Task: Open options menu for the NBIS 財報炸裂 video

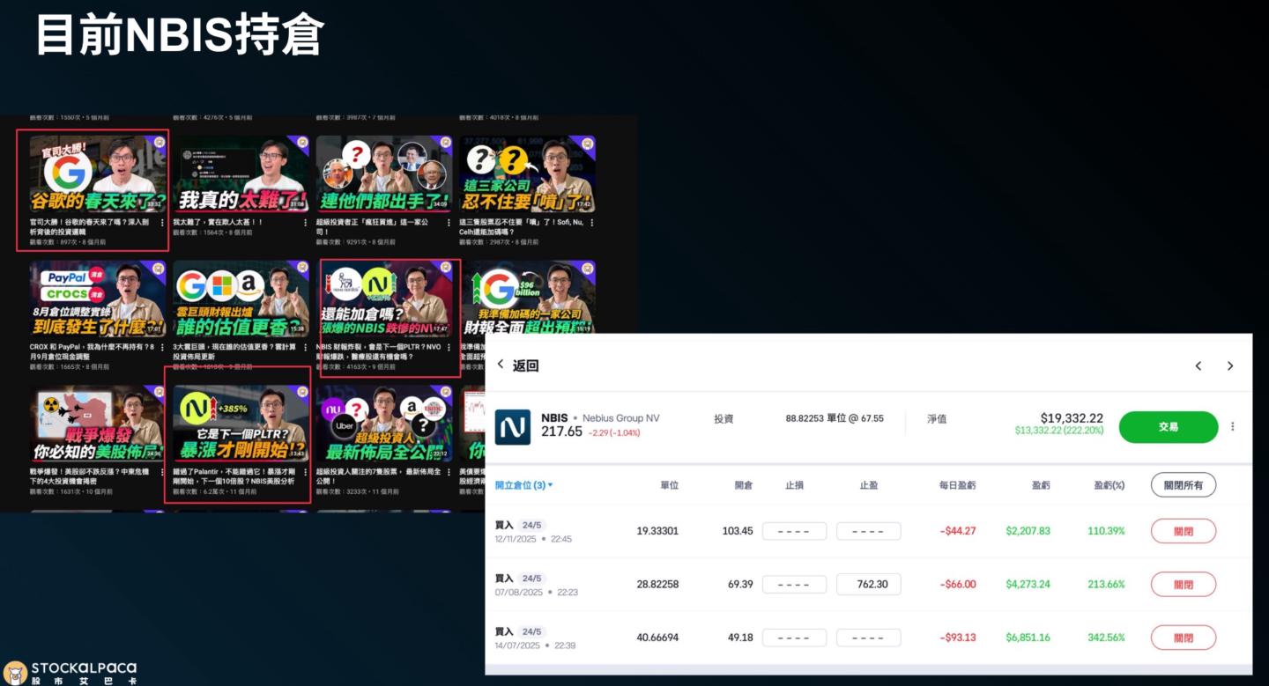Action: (x=449, y=348)
